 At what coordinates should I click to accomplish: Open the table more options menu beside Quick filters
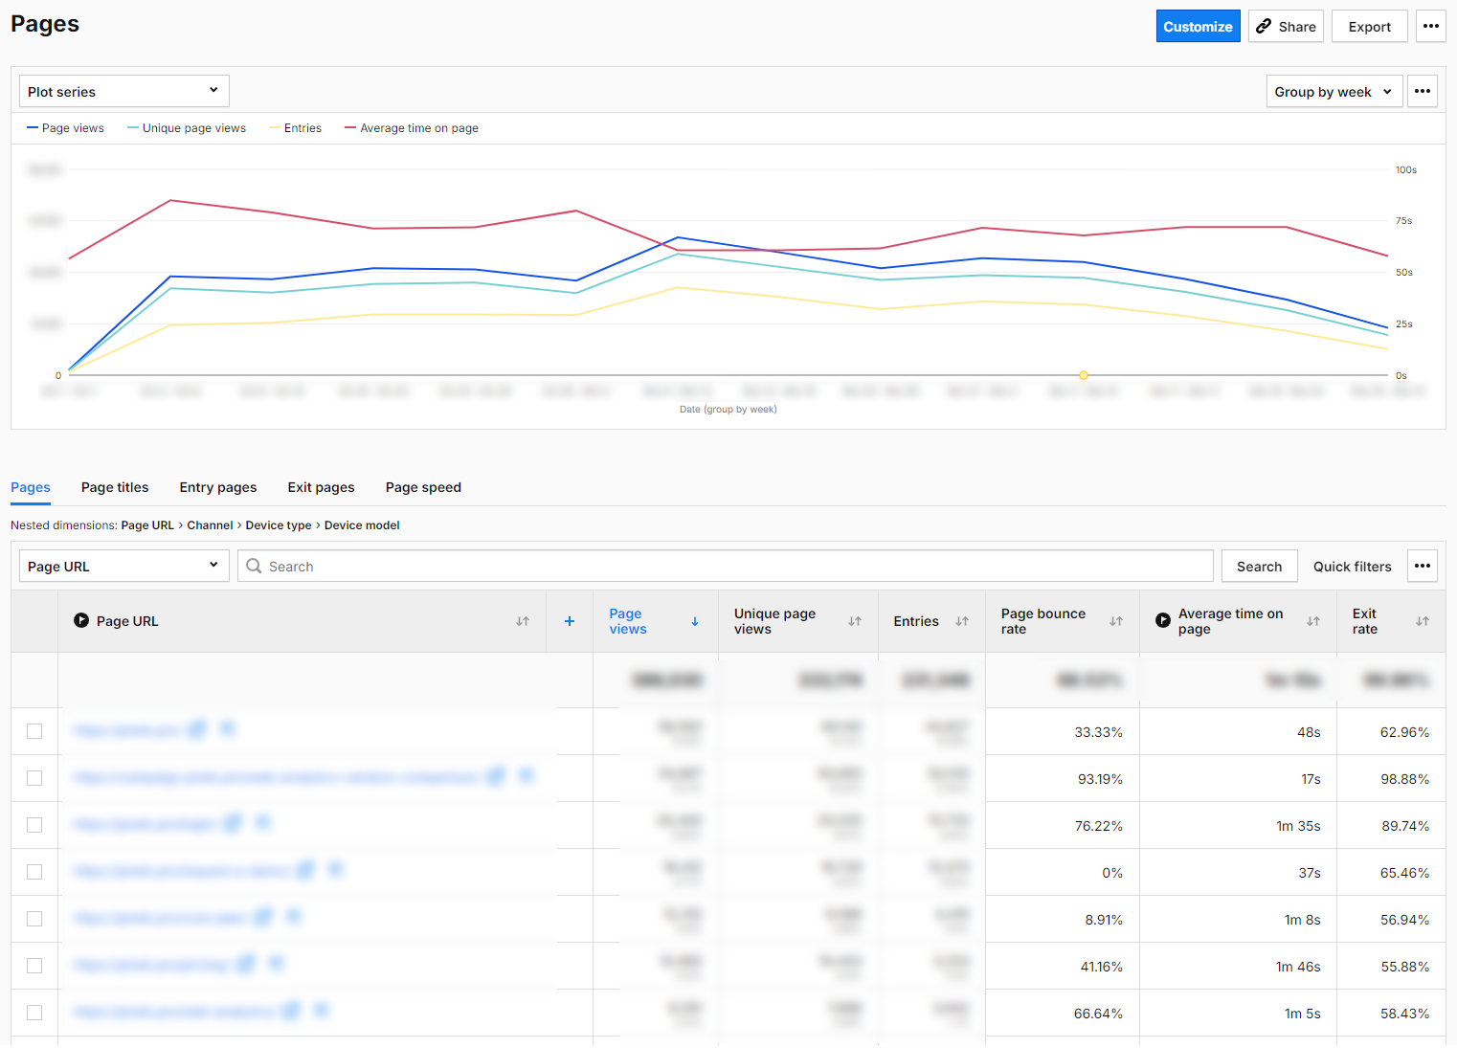[1422, 566]
